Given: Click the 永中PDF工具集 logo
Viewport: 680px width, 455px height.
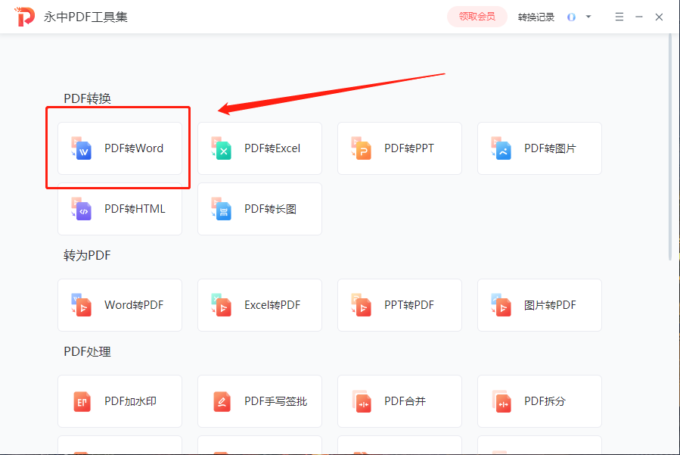Looking at the screenshot, I should pos(24,17).
